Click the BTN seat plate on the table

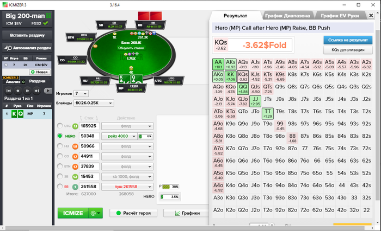[x=81, y=37]
